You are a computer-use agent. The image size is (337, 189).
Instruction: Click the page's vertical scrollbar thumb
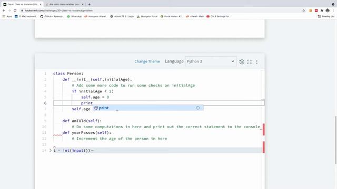click(x=336, y=140)
